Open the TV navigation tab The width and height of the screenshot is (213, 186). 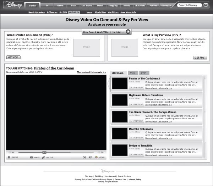pyautogui.click(x=47, y=6)
